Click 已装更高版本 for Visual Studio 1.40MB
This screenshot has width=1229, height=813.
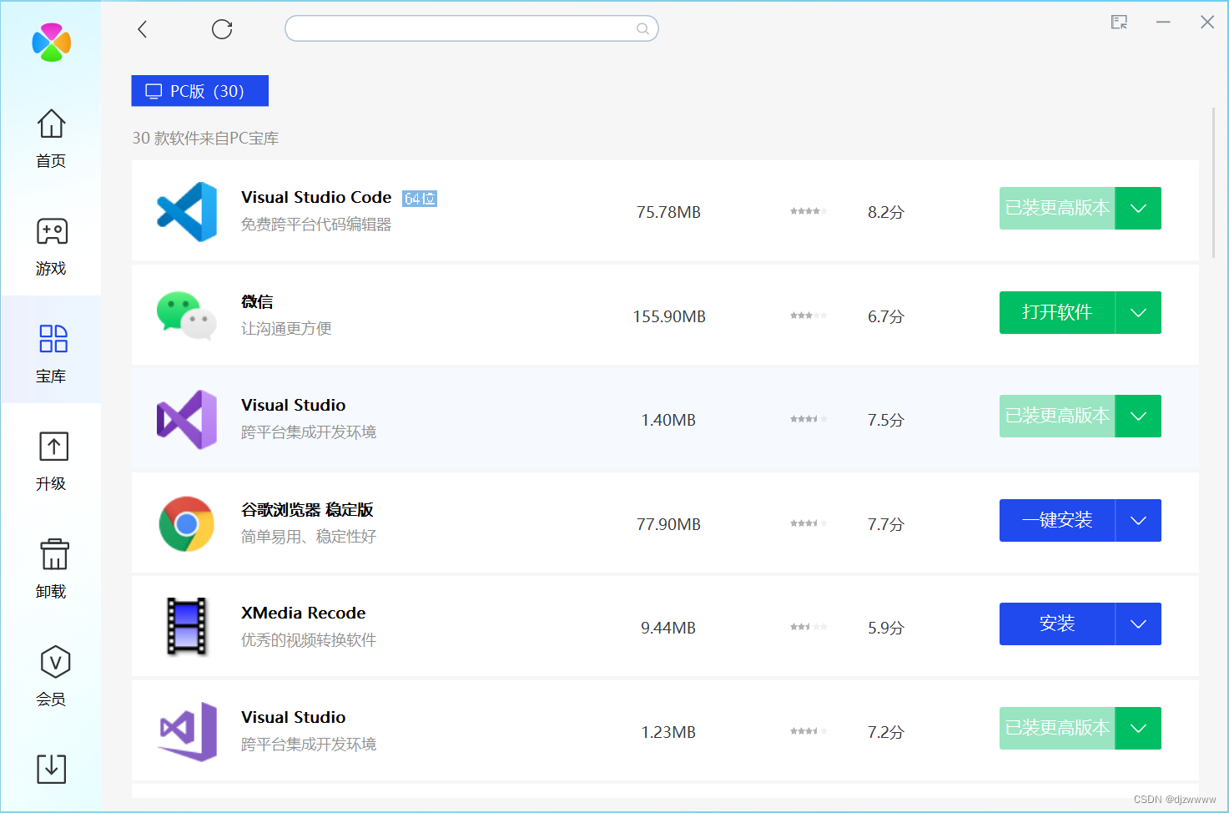(x=1057, y=417)
